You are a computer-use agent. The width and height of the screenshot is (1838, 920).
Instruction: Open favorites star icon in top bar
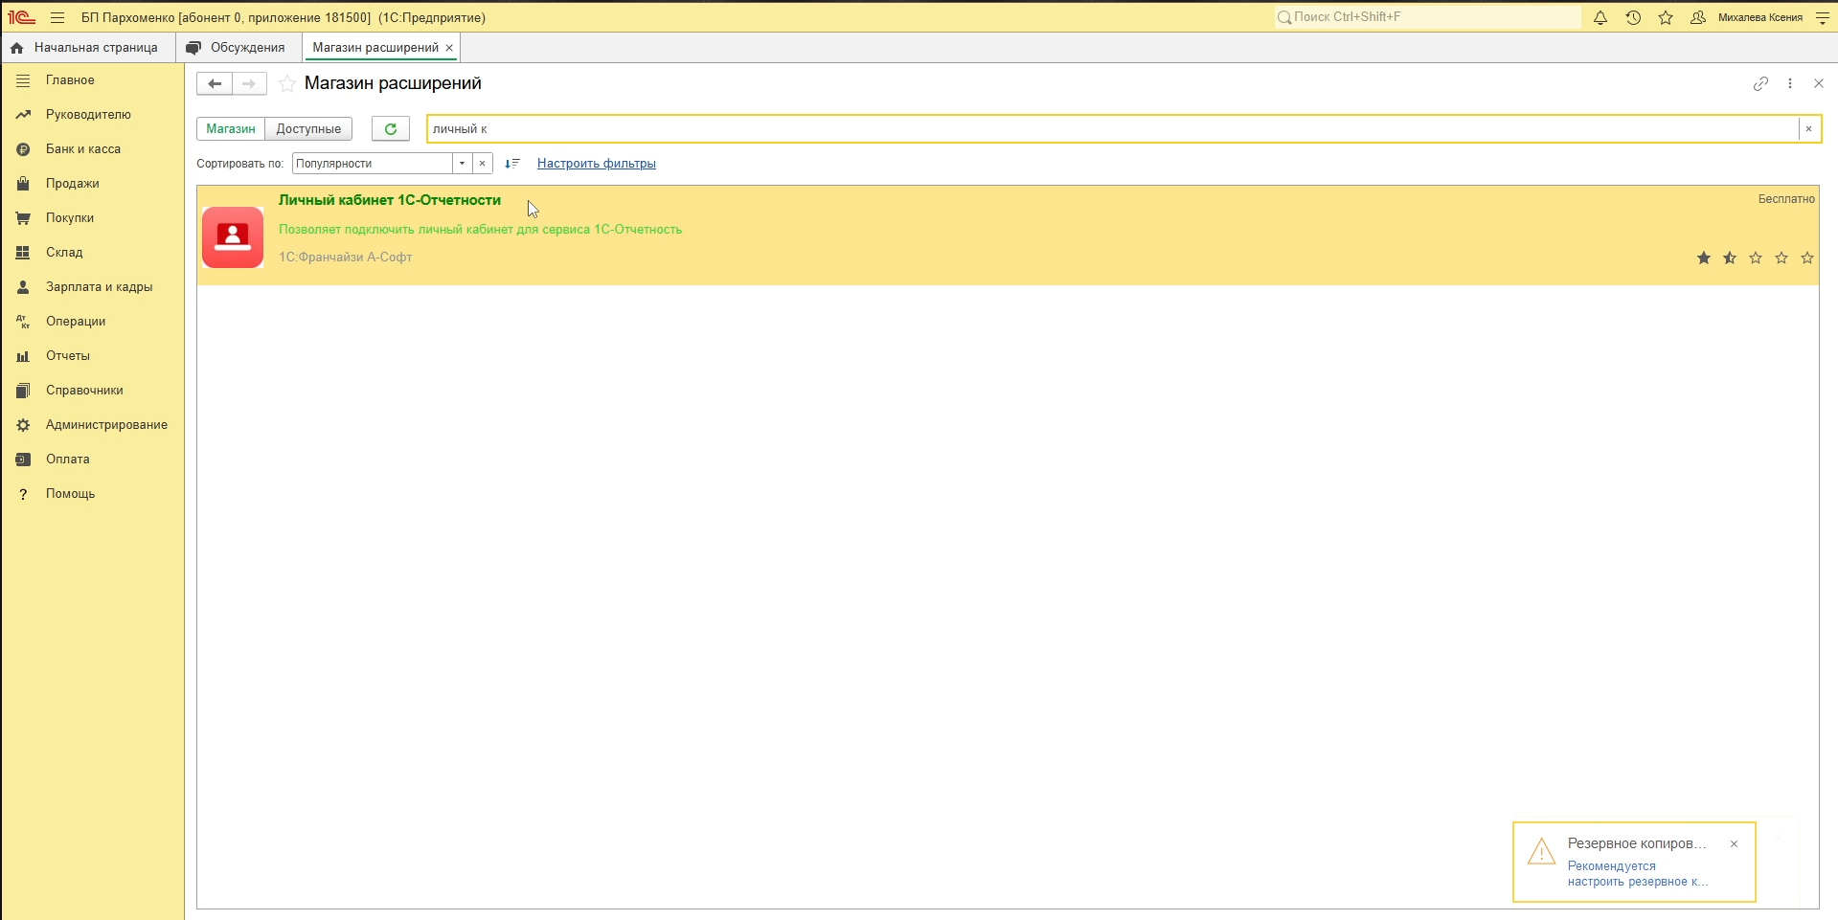tap(1666, 17)
